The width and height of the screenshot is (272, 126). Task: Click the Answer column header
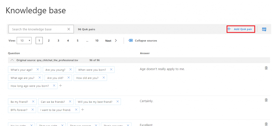coord(145,53)
